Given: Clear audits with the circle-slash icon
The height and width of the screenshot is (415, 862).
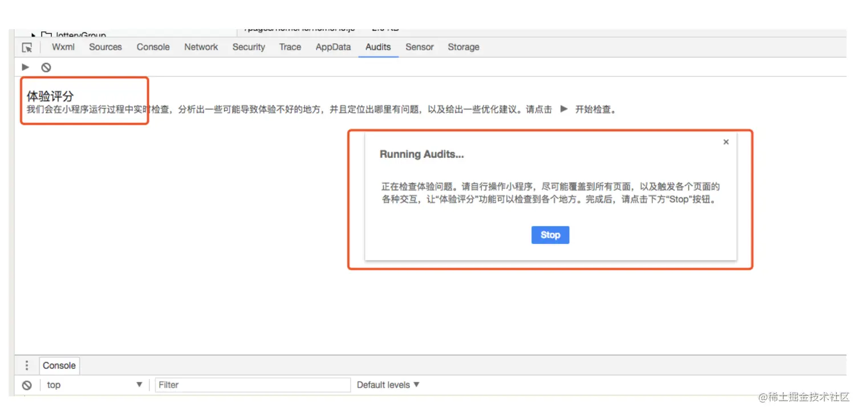Looking at the screenshot, I should click(x=46, y=67).
